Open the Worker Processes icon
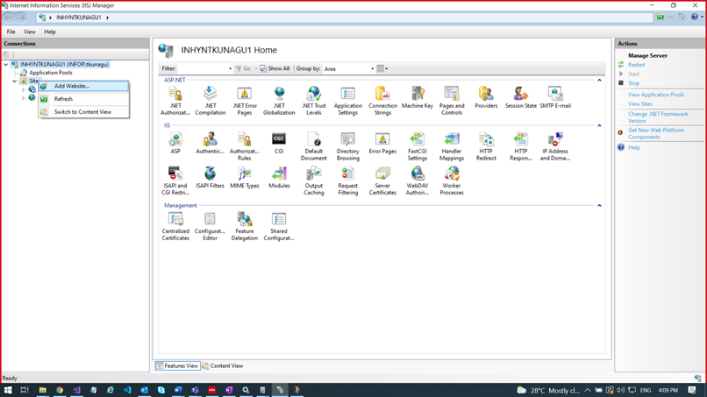This screenshot has height=397, width=707. (452, 175)
